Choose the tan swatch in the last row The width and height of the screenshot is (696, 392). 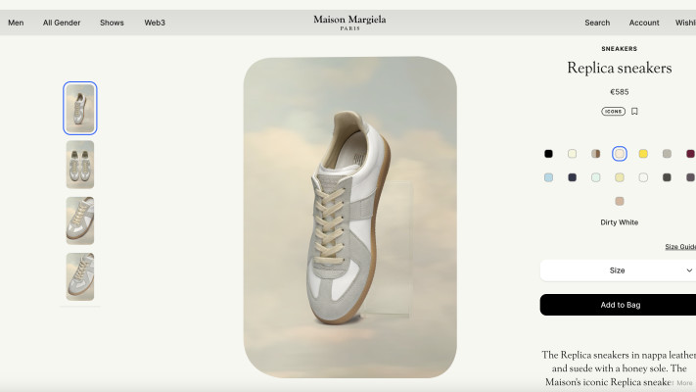tap(620, 201)
